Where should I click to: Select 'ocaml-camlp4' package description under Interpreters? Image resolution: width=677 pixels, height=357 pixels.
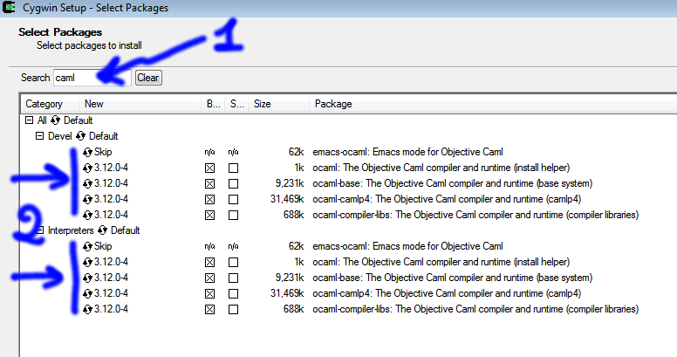click(x=447, y=293)
